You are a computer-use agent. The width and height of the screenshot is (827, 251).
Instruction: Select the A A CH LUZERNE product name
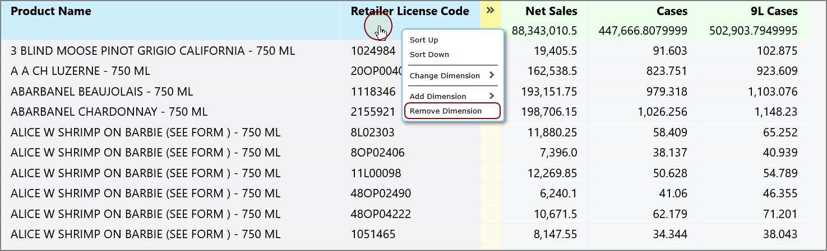[x=80, y=72]
